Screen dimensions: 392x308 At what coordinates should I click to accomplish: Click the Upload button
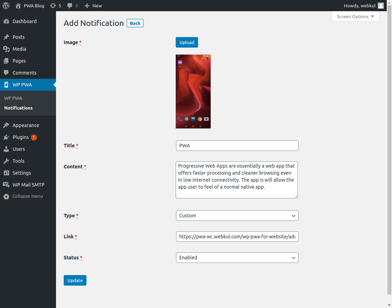[187, 42]
